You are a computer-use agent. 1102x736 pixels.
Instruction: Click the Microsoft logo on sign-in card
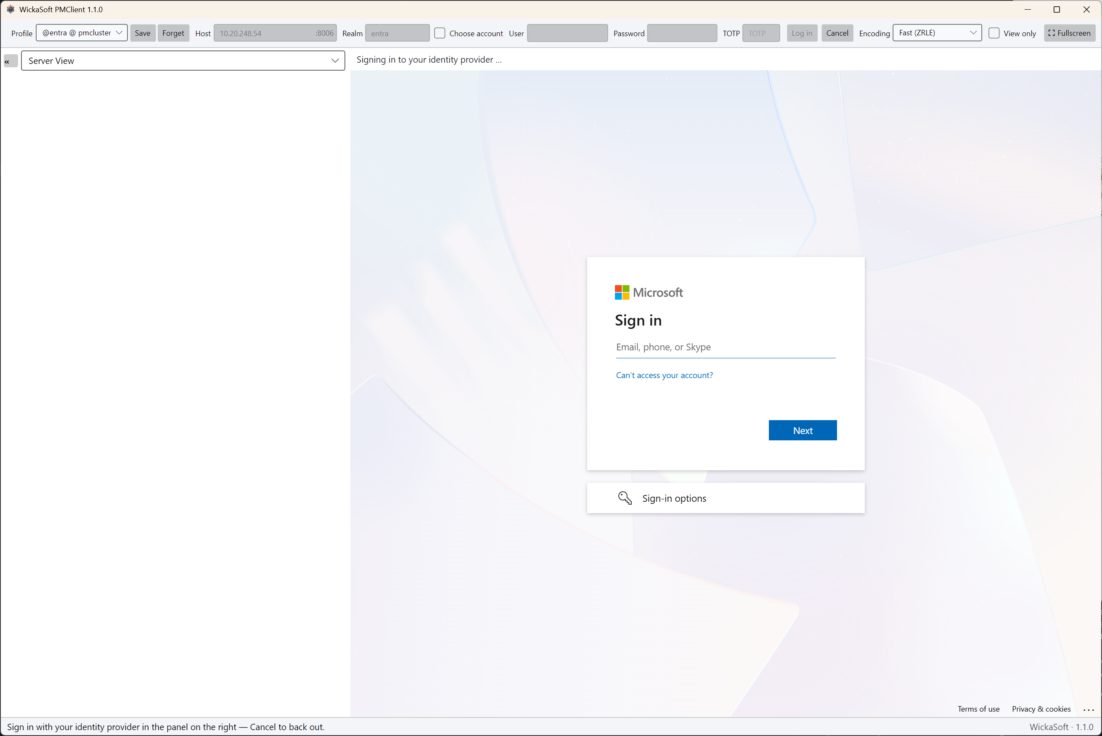(649, 292)
